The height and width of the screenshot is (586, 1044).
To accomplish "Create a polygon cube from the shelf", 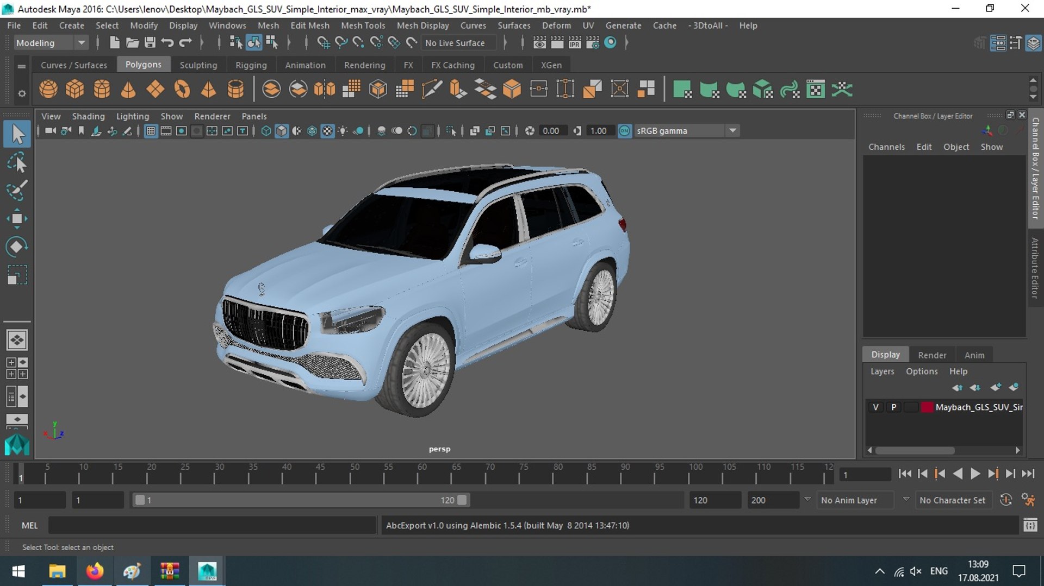I will [x=75, y=89].
